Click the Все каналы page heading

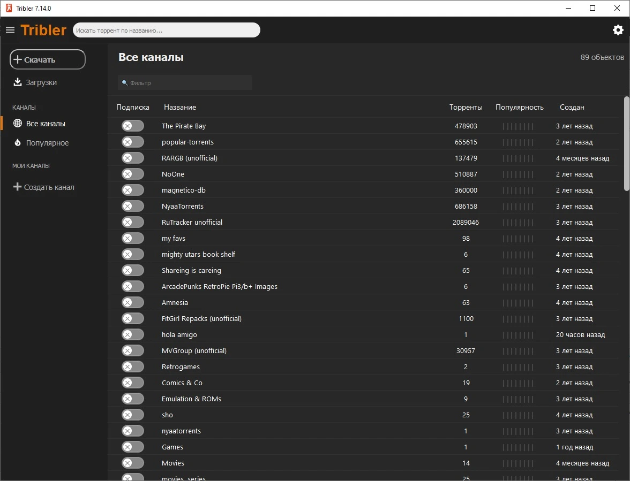151,57
